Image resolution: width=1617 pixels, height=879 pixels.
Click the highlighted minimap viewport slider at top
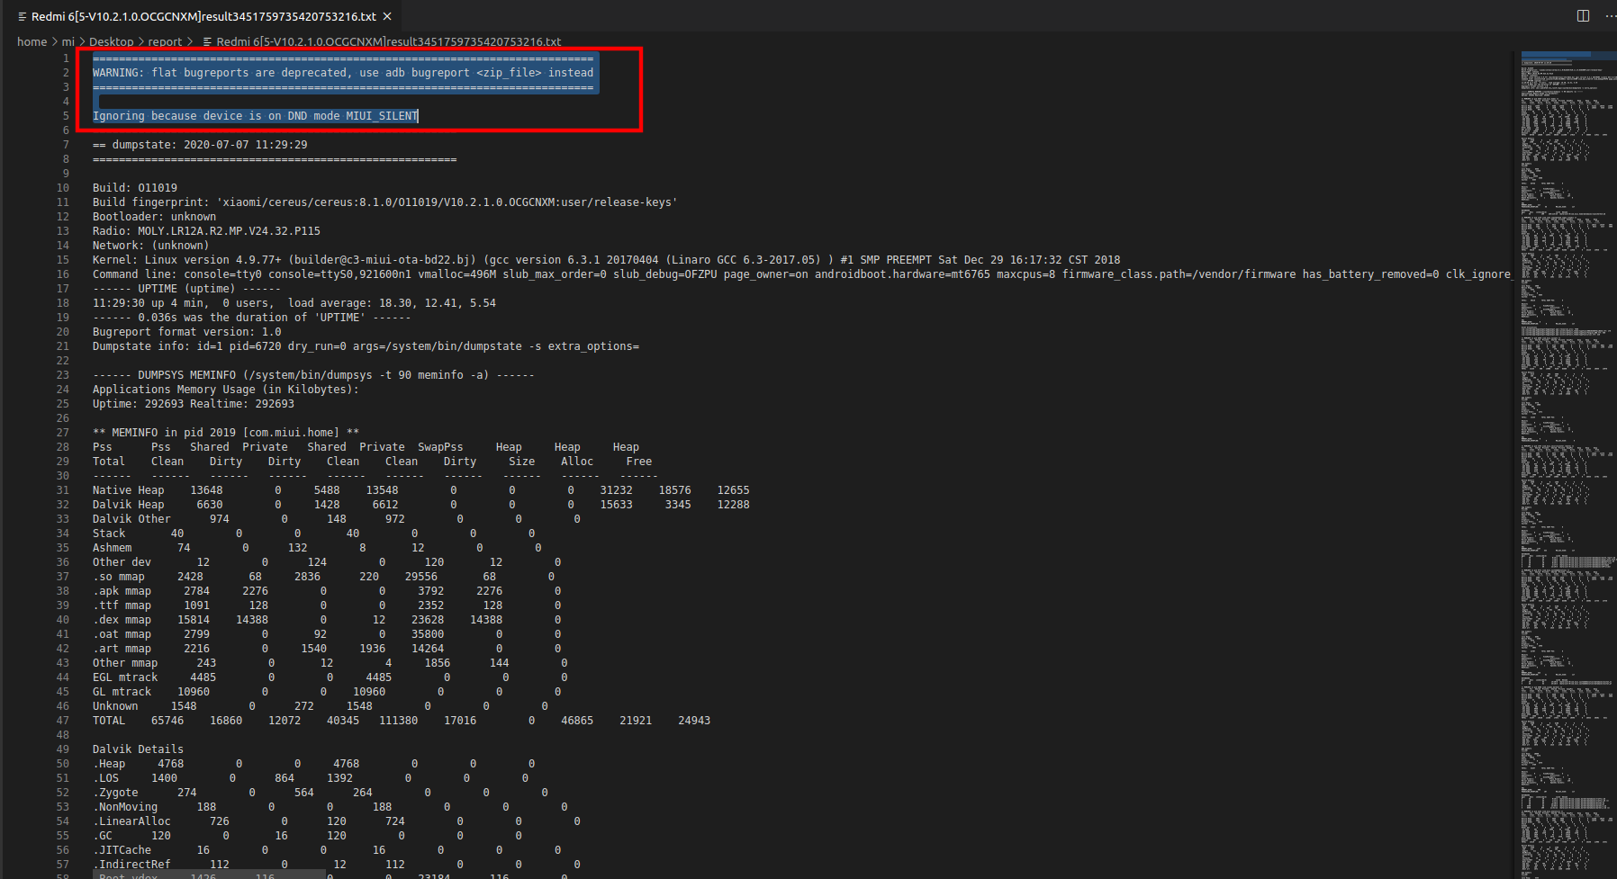(x=1567, y=55)
